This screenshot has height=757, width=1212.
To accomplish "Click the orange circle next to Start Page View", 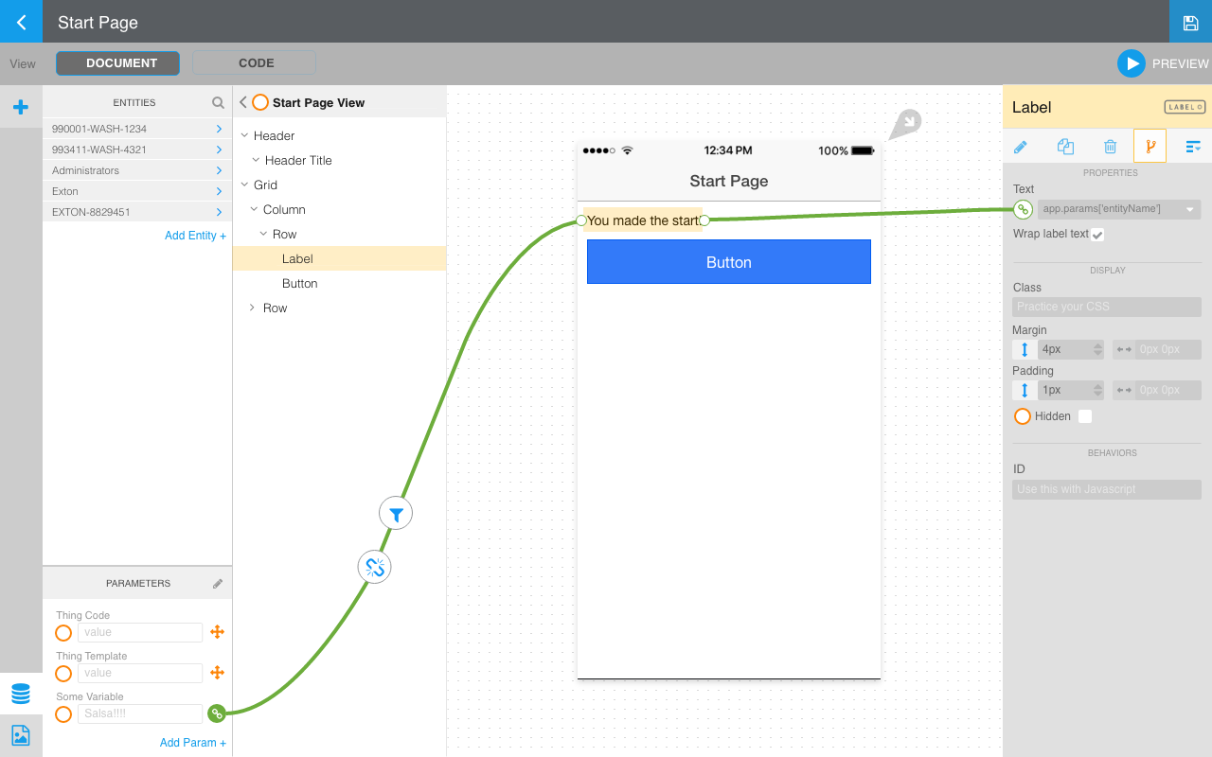I will [x=260, y=102].
